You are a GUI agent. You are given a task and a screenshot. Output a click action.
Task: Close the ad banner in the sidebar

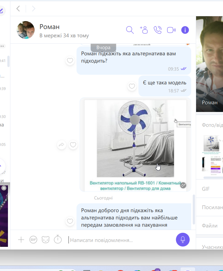4,188
